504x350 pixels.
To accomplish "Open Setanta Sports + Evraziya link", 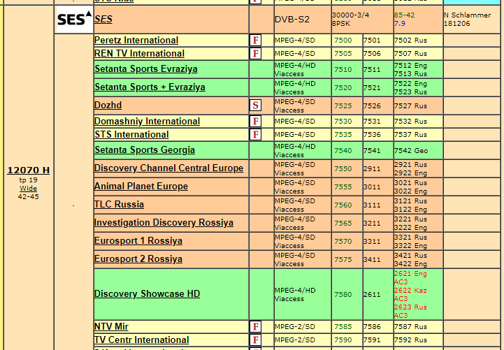I will [x=150, y=87].
